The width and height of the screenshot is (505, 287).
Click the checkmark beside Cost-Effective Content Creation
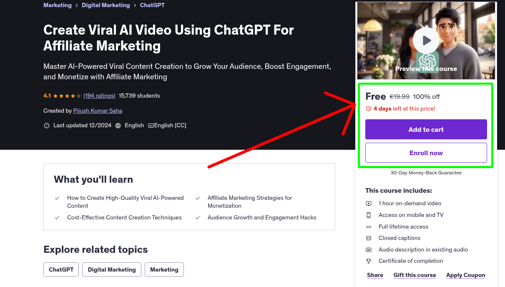coord(57,218)
